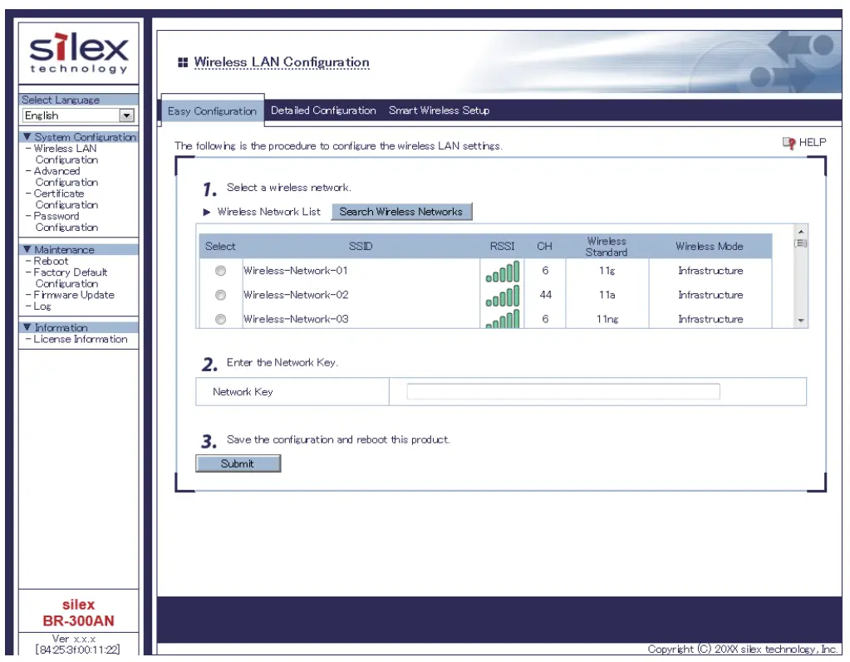Click the RSSI column header

[502, 246]
